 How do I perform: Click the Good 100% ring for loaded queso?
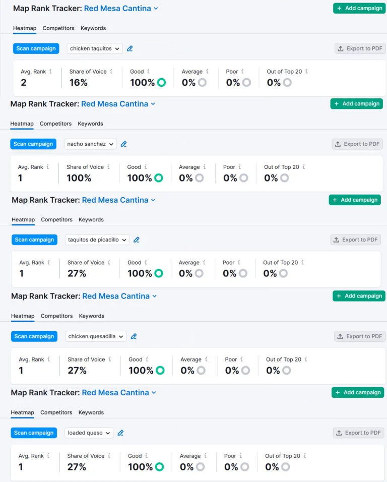click(x=159, y=467)
